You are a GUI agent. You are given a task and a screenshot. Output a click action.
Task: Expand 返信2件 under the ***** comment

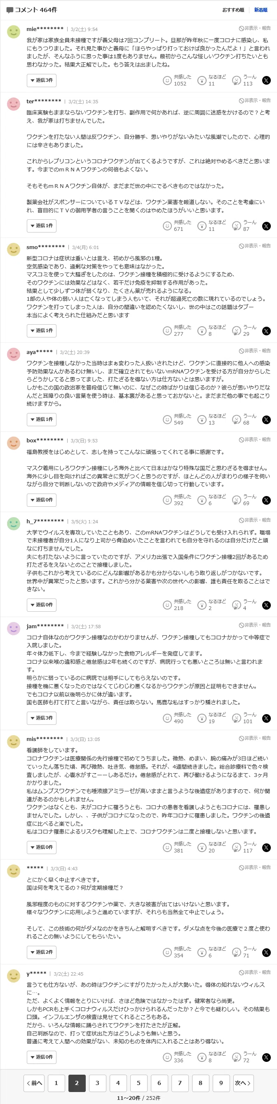click(42, 952)
